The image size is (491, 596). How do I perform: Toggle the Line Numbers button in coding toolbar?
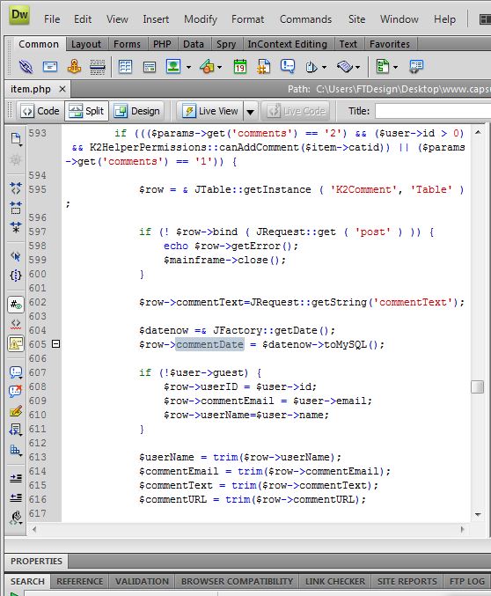point(16,305)
